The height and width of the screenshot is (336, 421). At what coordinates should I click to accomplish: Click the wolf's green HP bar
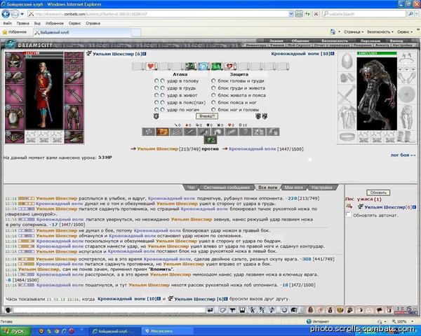(377, 53)
